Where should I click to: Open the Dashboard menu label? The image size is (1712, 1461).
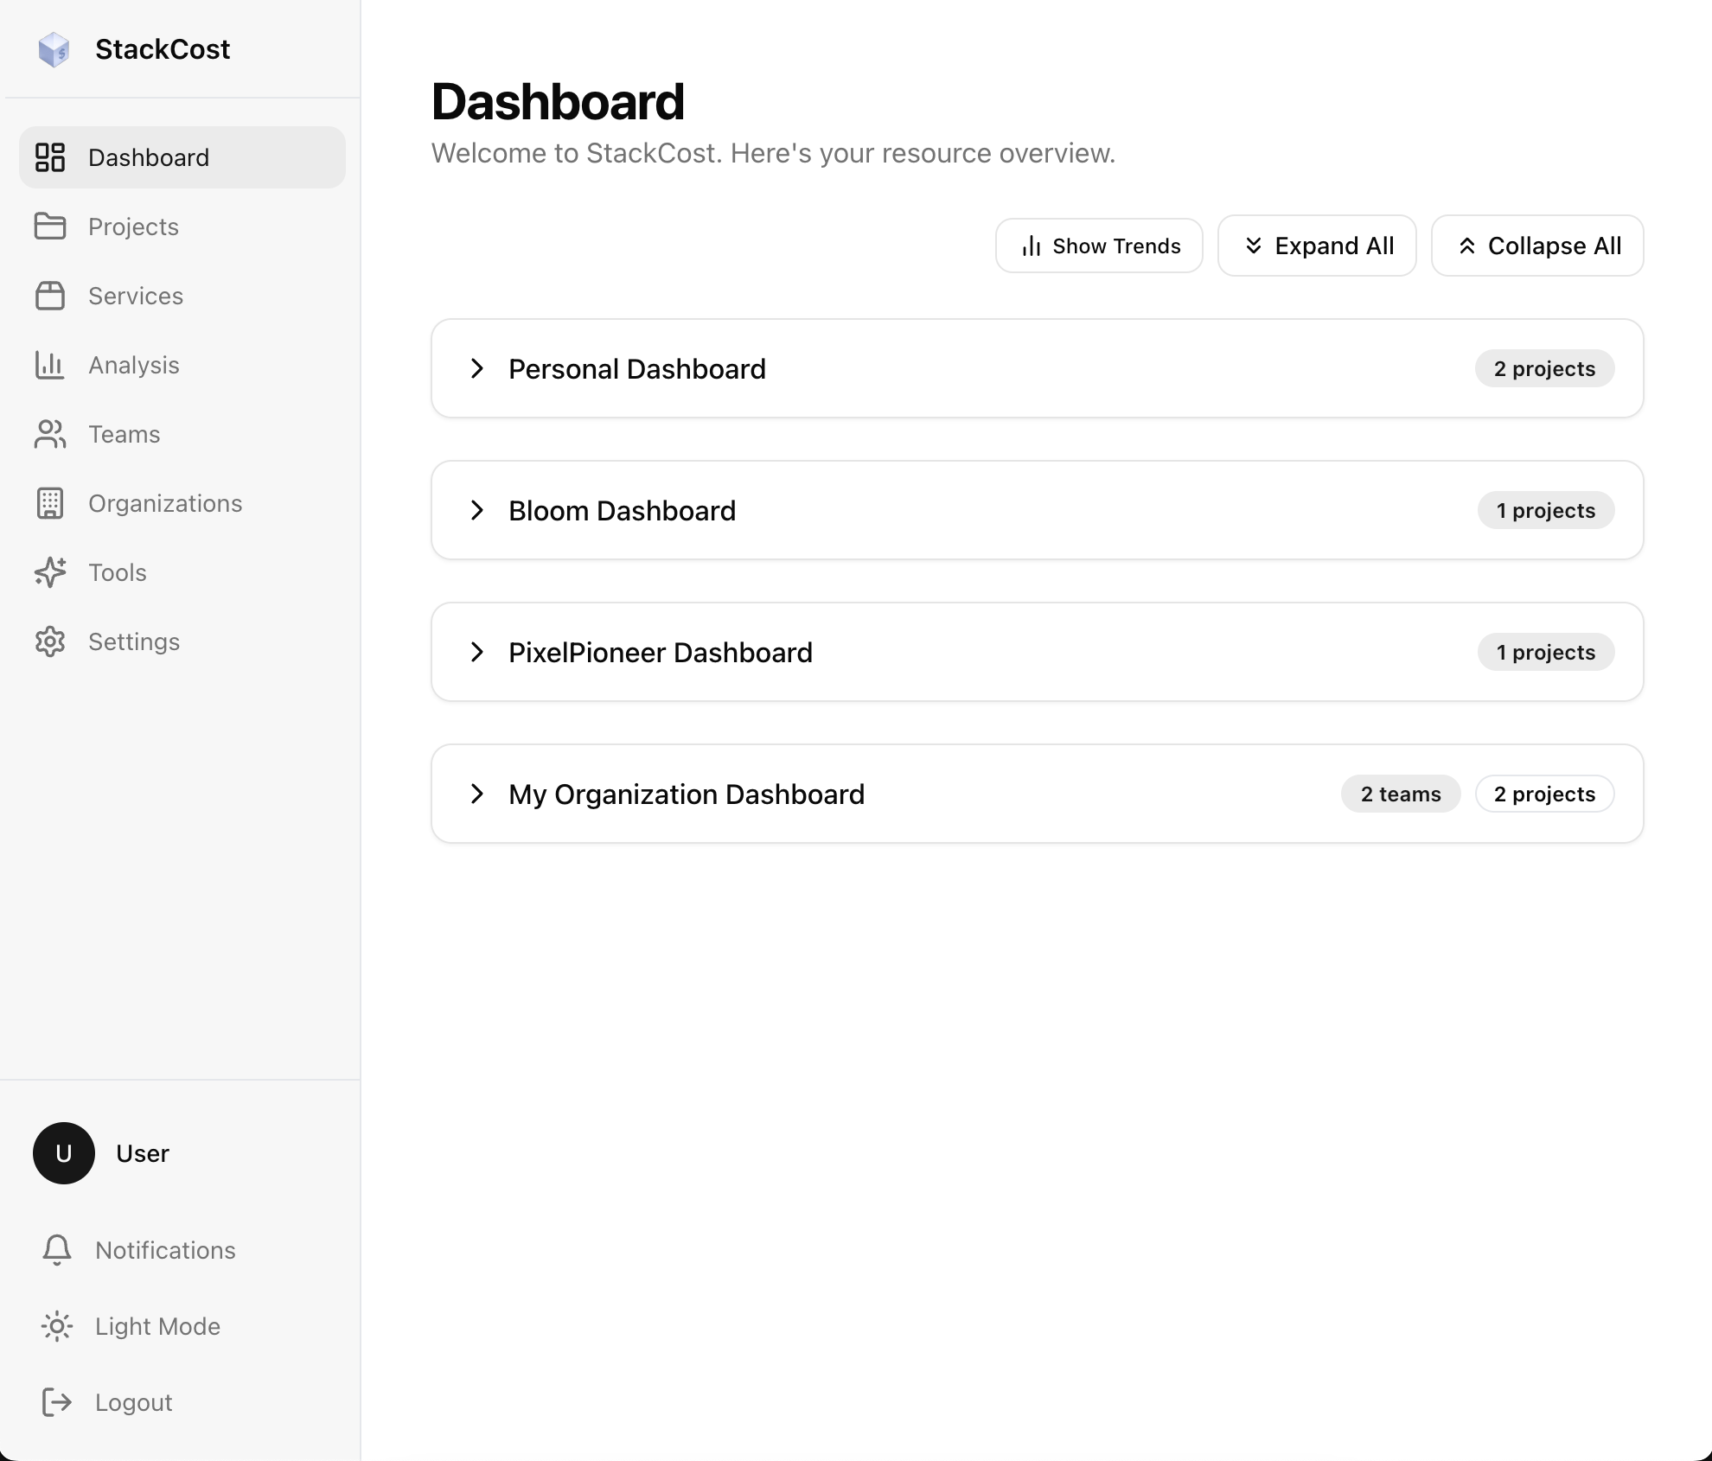coord(149,157)
